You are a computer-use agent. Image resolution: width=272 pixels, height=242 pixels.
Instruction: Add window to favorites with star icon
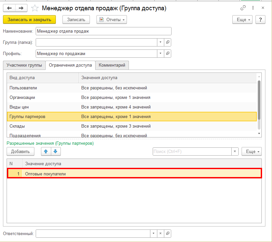(35, 8)
